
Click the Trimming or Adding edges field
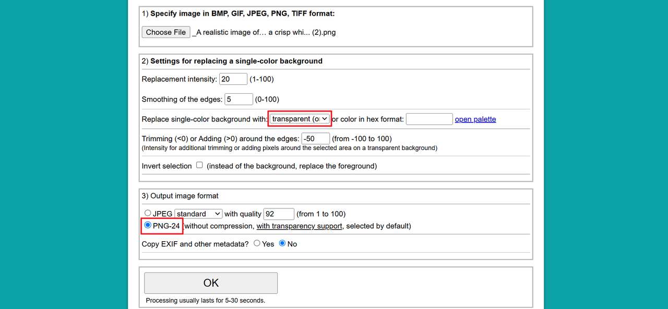316,139
